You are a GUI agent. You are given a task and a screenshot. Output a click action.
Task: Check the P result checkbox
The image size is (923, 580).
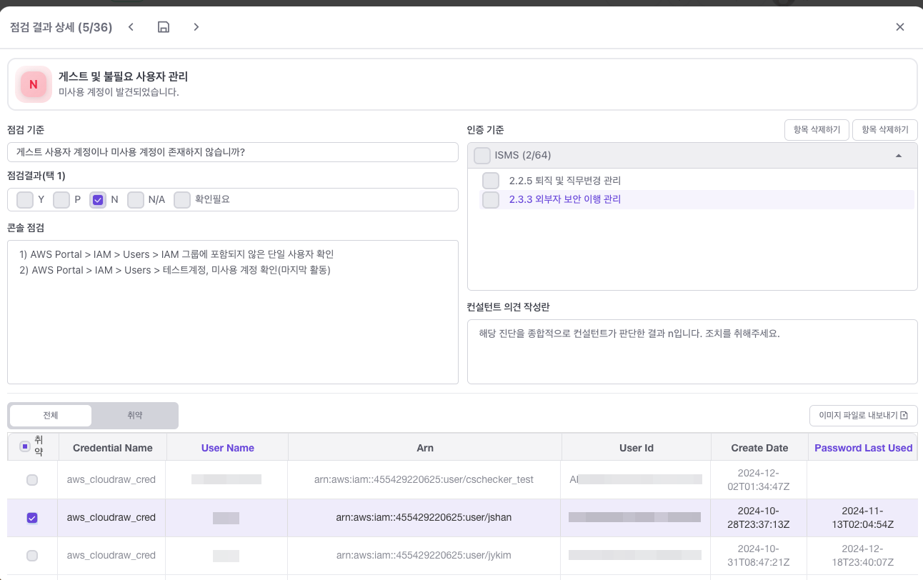[x=61, y=200]
